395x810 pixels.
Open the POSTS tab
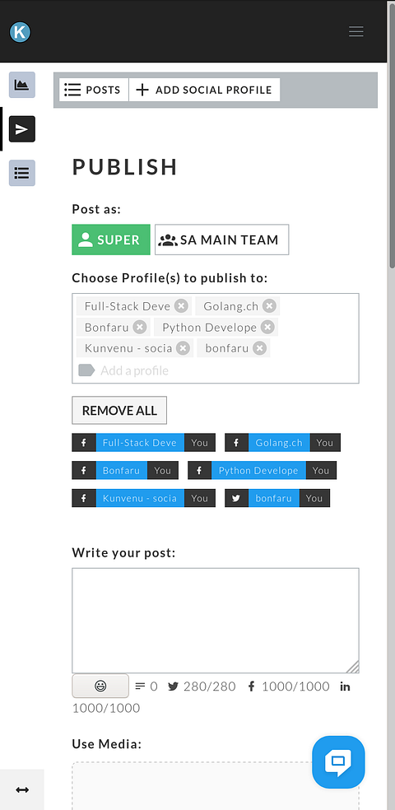pos(94,90)
